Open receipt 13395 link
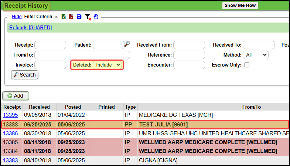The width and height of the screenshot is (290, 166). coord(10,115)
